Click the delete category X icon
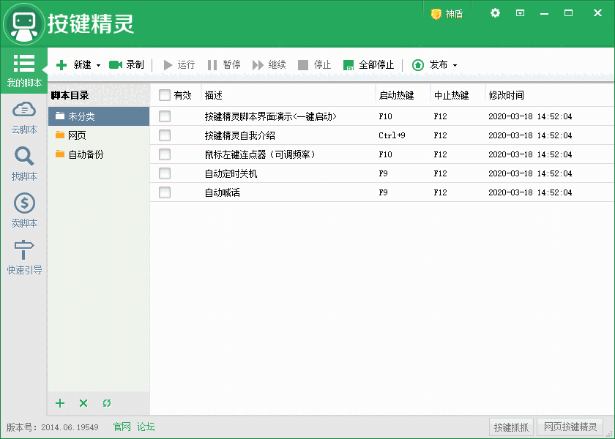The height and width of the screenshot is (439, 615). 83,403
